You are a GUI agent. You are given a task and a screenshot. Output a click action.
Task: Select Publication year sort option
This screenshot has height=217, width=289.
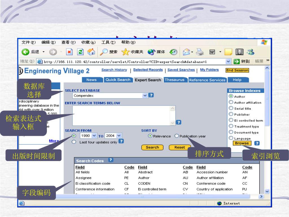[177, 136]
